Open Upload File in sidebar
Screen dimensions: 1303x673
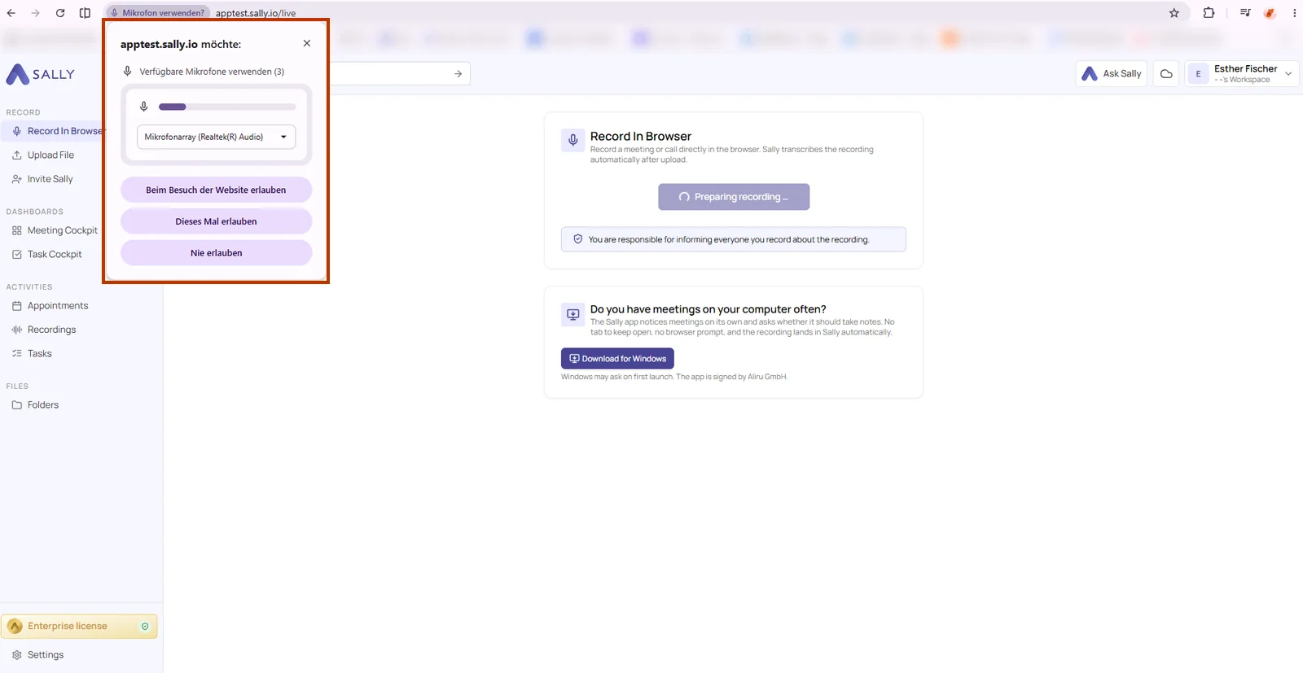(x=50, y=155)
